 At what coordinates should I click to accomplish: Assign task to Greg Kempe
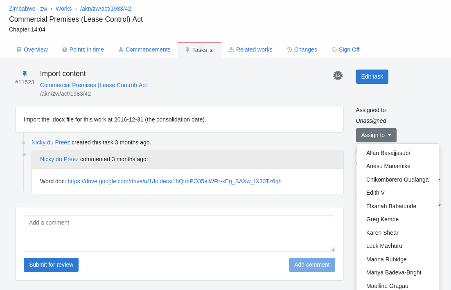[x=382, y=219]
